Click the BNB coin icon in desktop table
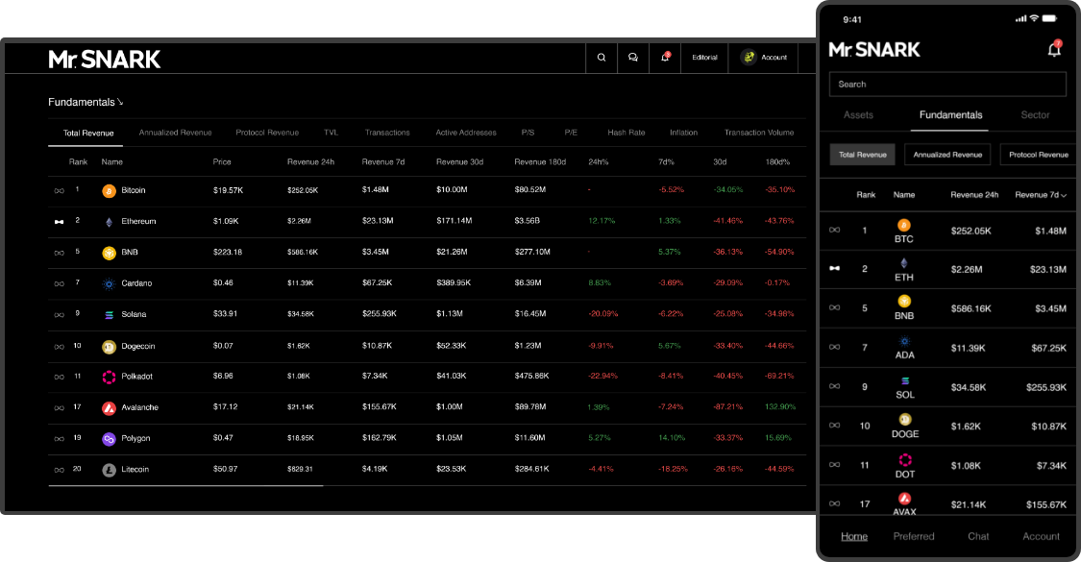This screenshot has height=562, width=1081. (109, 253)
